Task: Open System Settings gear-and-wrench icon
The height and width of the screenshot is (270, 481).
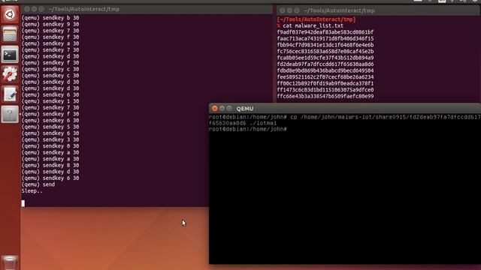Action: coord(10,74)
